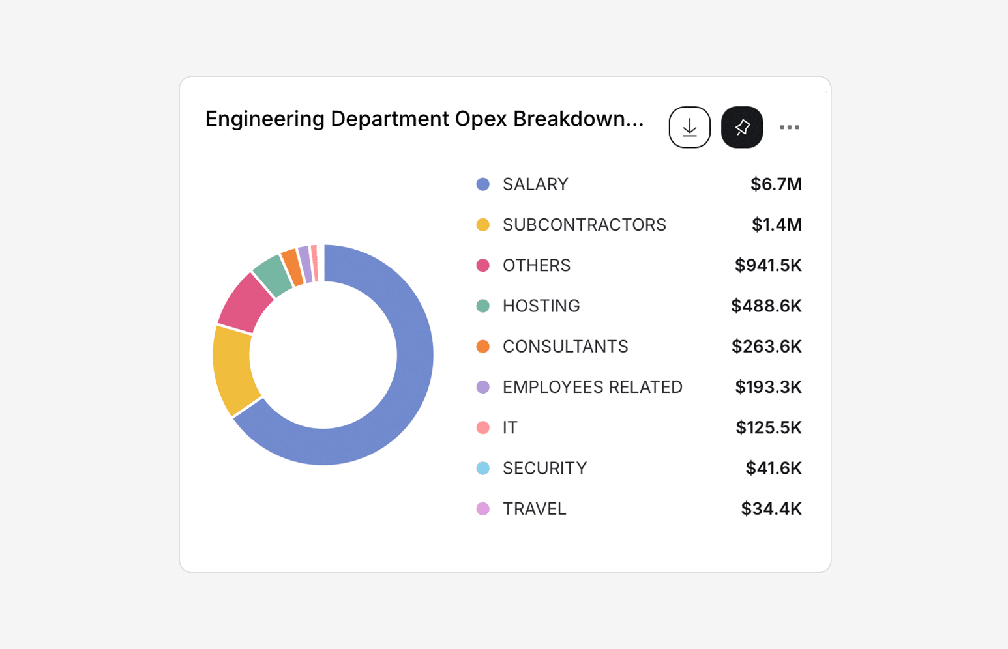Click the HOSTING green legend dot

tap(483, 306)
